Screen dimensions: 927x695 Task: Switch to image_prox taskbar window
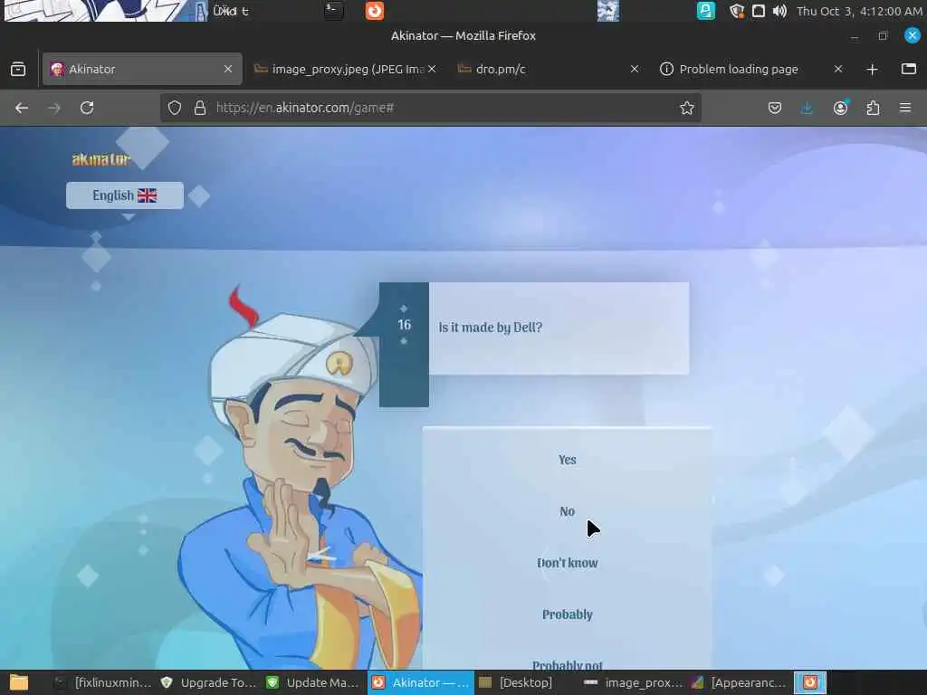pyautogui.click(x=633, y=682)
